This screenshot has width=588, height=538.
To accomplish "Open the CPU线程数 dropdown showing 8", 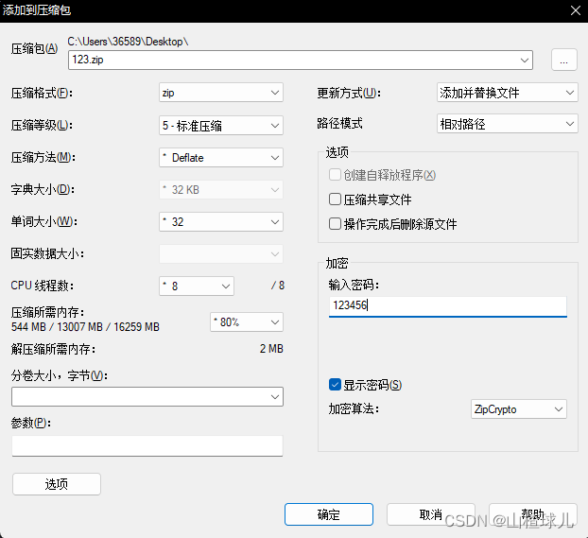I will click(x=197, y=286).
